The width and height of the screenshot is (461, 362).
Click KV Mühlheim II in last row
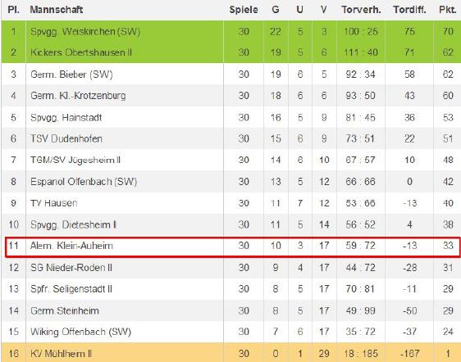coord(61,354)
